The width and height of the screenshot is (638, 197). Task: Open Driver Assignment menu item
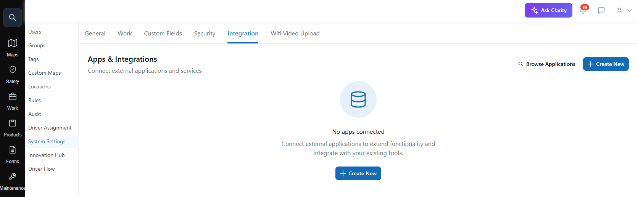tap(52, 128)
